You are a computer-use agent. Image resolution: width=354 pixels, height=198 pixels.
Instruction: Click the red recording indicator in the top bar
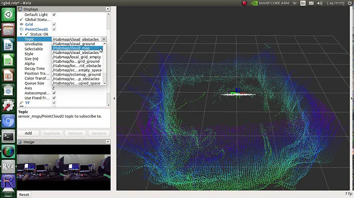244,3
